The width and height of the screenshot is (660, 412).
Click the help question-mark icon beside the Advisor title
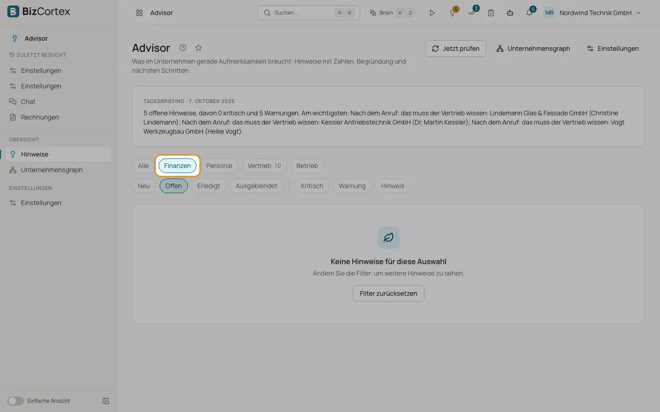pyautogui.click(x=183, y=48)
